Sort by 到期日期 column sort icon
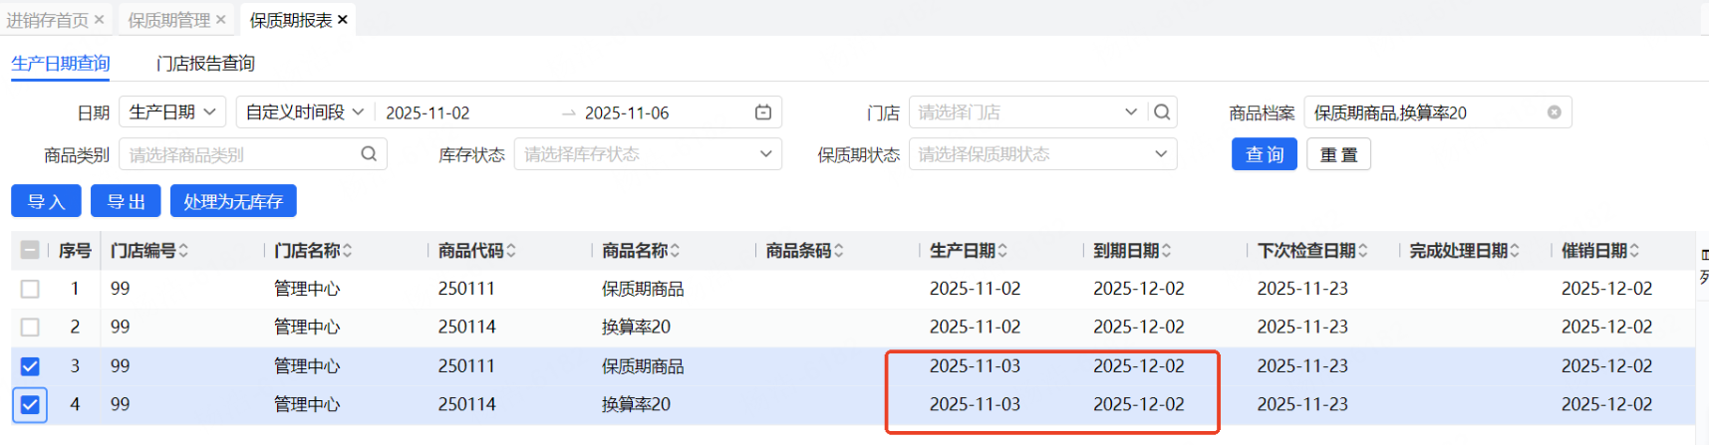The image size is (1709, 445). coord(1166,251)
